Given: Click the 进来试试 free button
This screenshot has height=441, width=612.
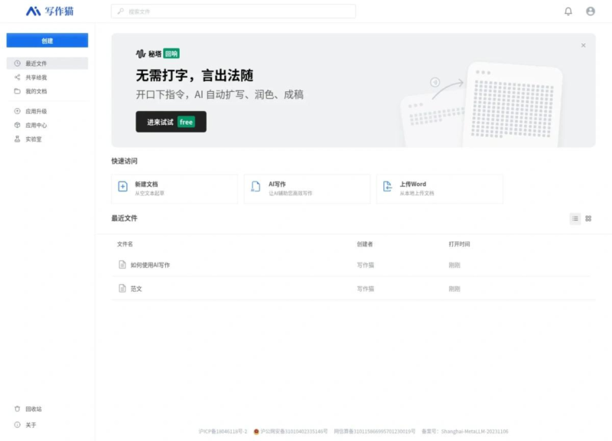Looking at the screenshot, I should tap(171, 122).
